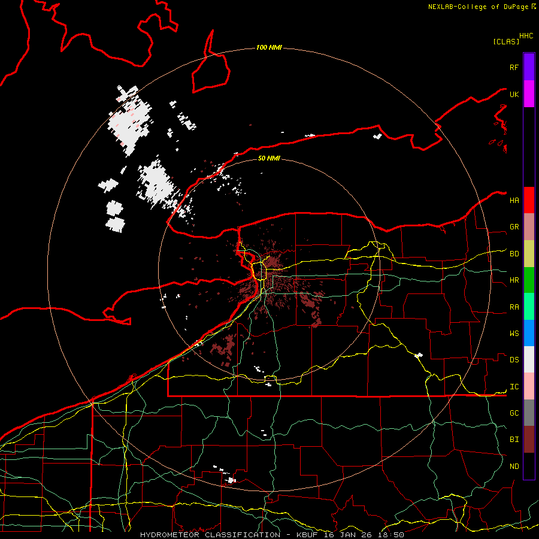Click the 100 NMI range ring label
This screenshot has width=539, height=539.
click(x=269, y=47)
